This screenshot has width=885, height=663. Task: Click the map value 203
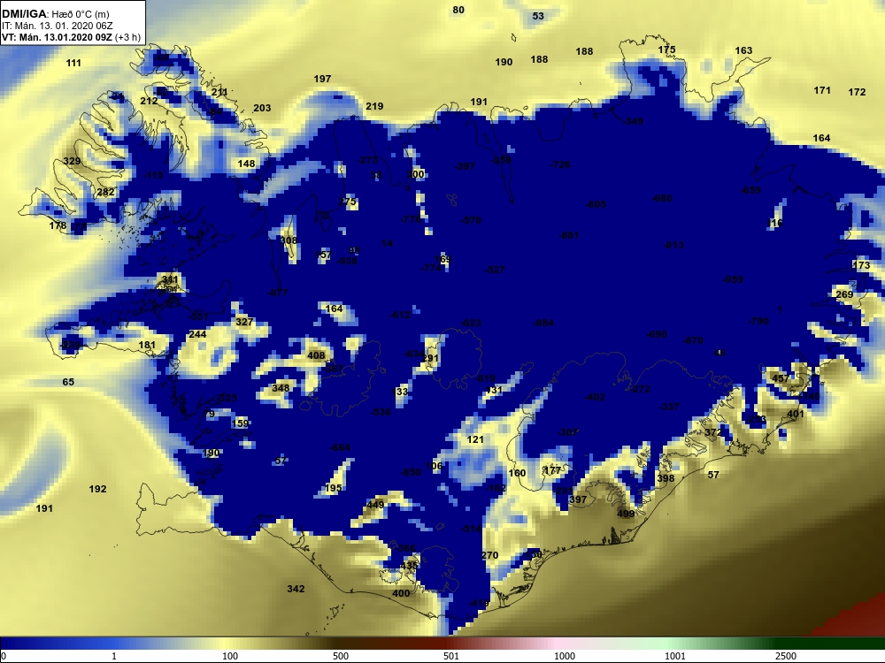pos(262,108)
